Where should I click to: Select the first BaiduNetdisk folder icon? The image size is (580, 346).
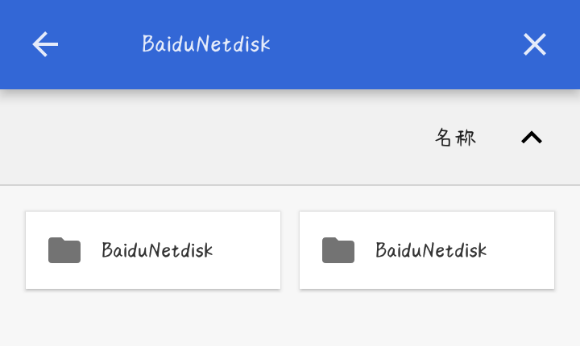tap(64, 250)
